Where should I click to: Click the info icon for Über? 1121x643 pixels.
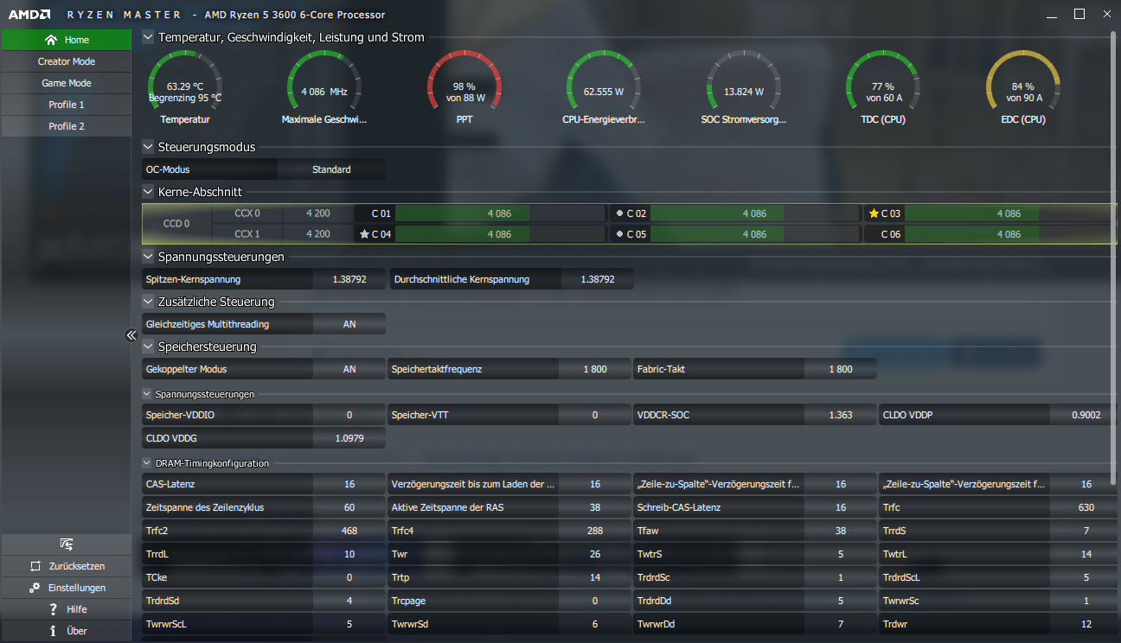tap(53, 631)
